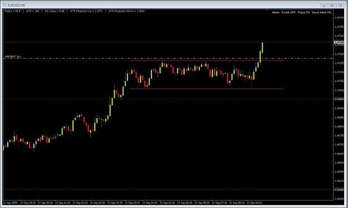Viewport: 348px width, 208px height.
Task: Click the '22 Sep 03:30' time axis label
Action: pyautogui.click(x=115, y=202)
